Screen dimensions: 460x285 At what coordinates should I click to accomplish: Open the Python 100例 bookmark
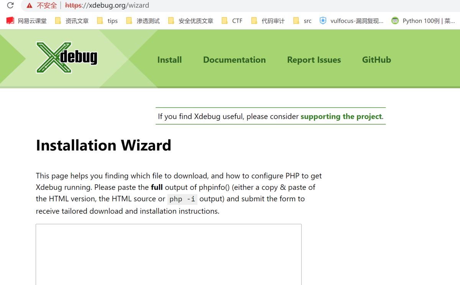coord(423,21)
